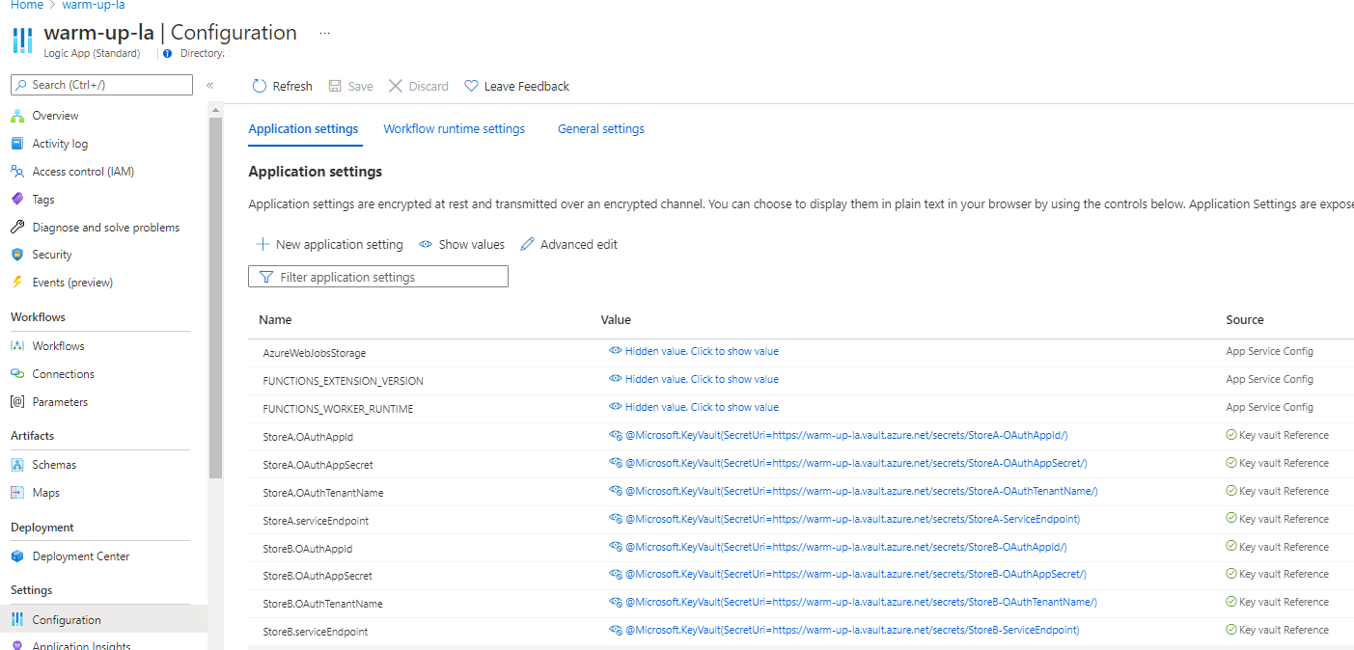Click the Parameters [@] icon
Image resolution: width=1354 pixels, height=650 pixels.
(16, 402)
